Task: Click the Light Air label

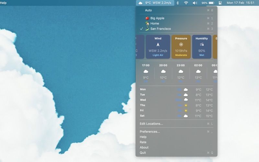Action: [158, 55]
